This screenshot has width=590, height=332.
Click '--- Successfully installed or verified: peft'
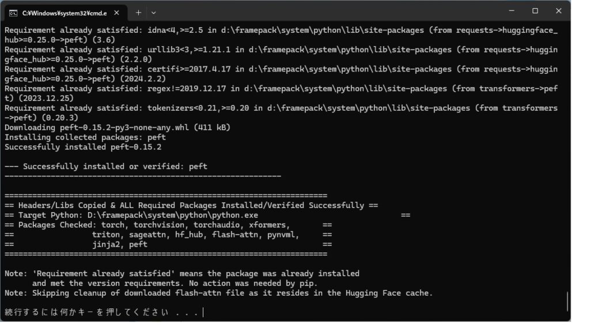[106, 167]
